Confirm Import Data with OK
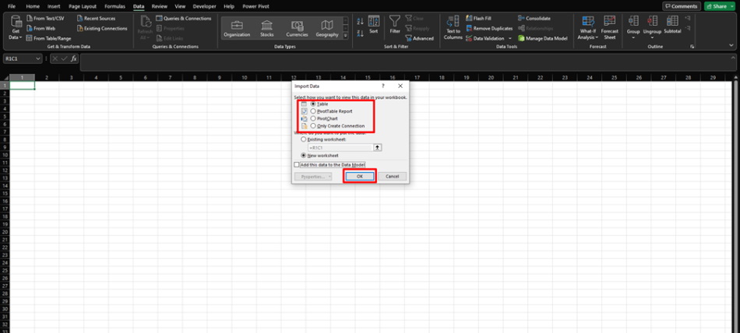Image resolution: width=740 pixels, height=333 pixels. [x=360, y=176]
